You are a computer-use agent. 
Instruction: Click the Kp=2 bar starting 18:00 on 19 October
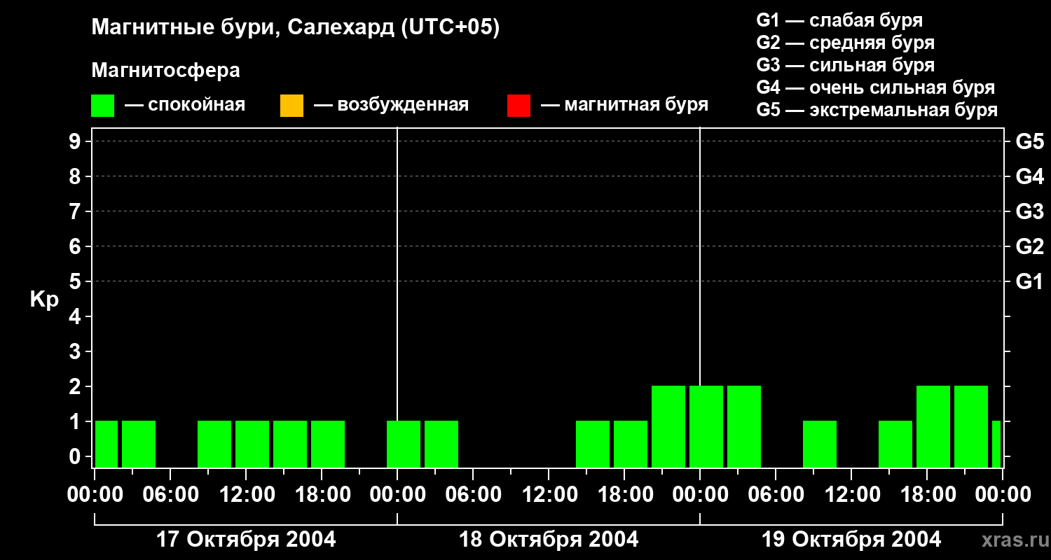[933, 426]
